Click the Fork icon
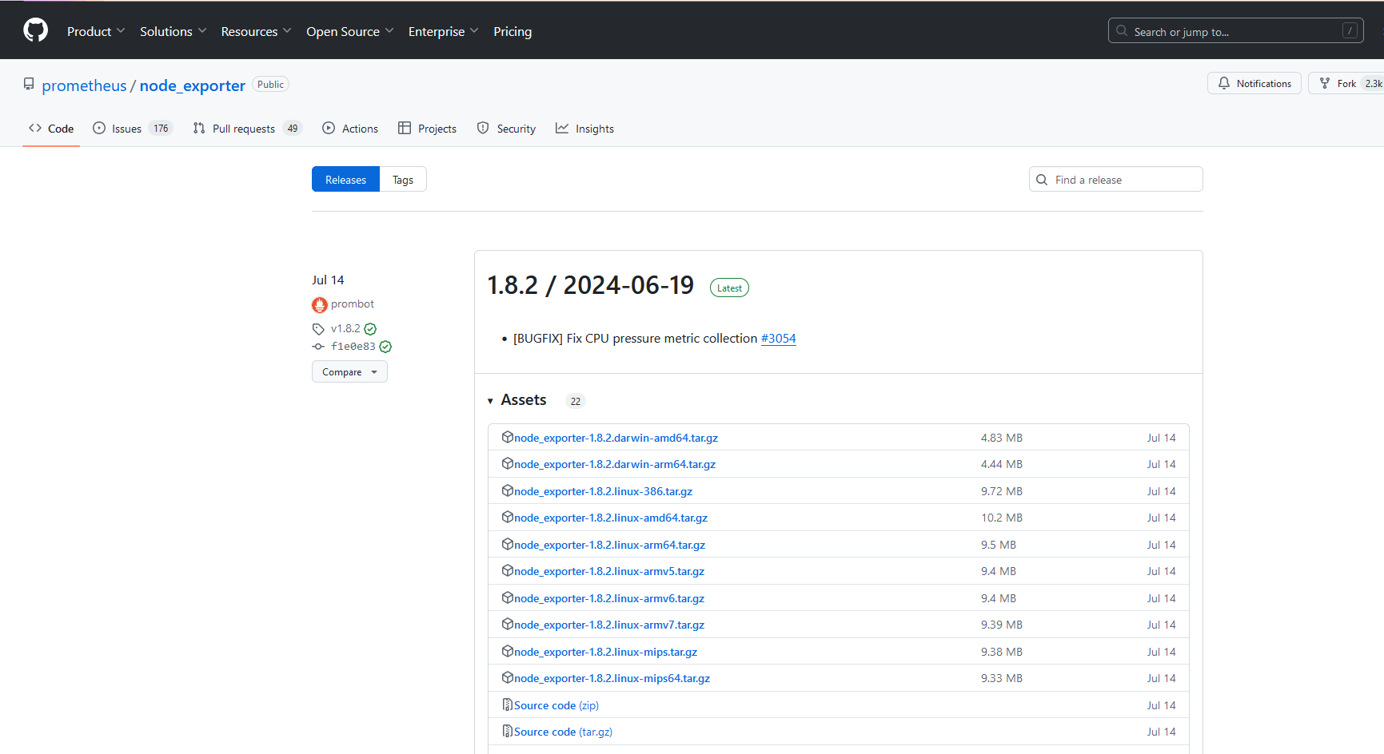This screenshot has height=754, width=1384. [x=1325, y=83]
